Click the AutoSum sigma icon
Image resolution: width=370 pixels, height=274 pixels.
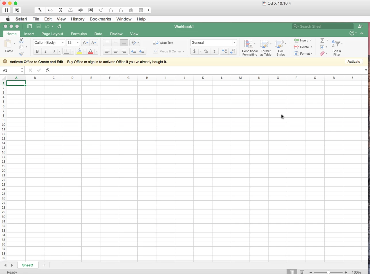(322, 40)
